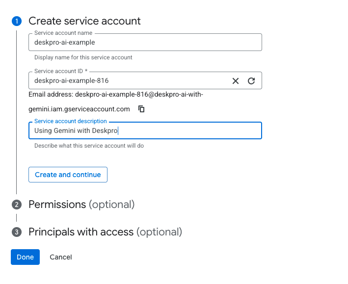Click 'Describe what this service account will do' hint

click(89, 146)
